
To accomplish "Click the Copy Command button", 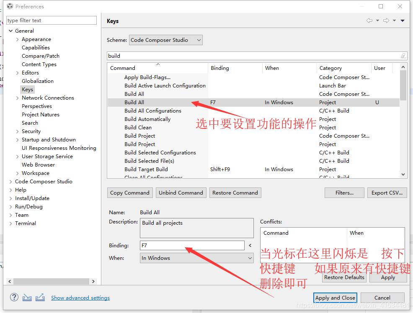I will (x=129, y=193).
